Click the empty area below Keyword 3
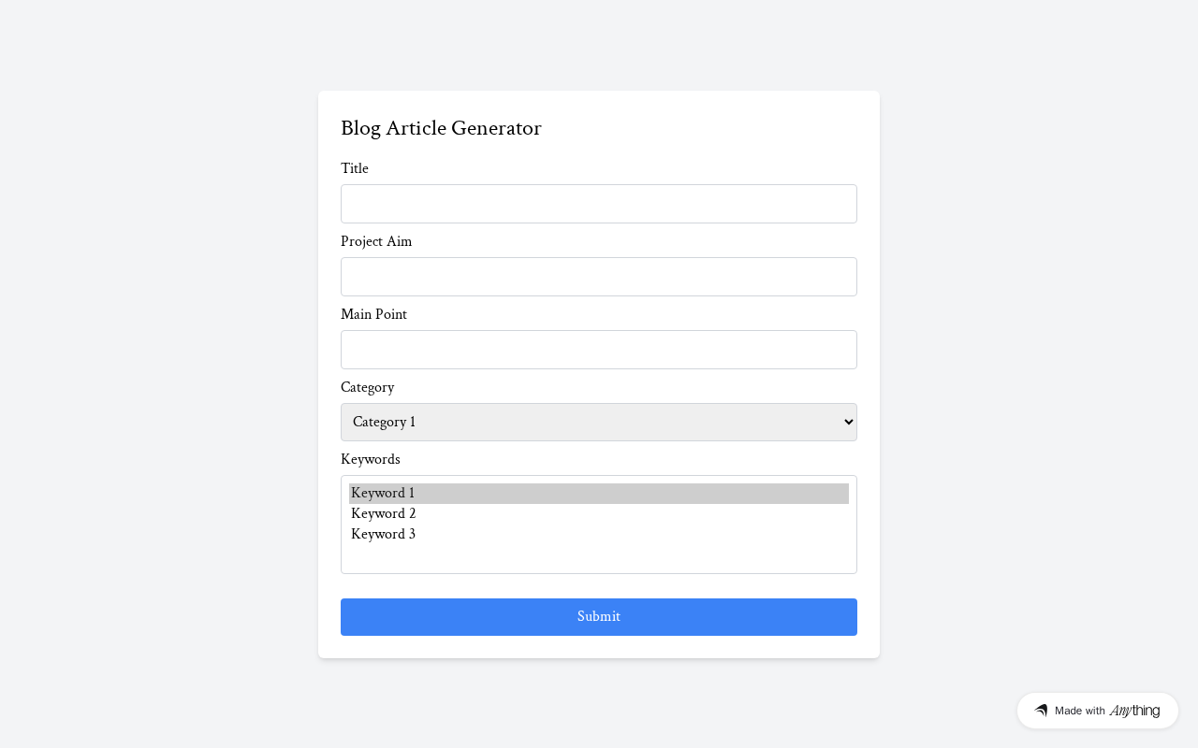 point(599,558)
